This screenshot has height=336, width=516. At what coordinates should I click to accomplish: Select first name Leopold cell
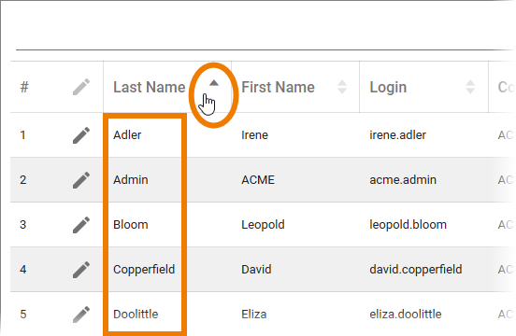pos(263,225)
